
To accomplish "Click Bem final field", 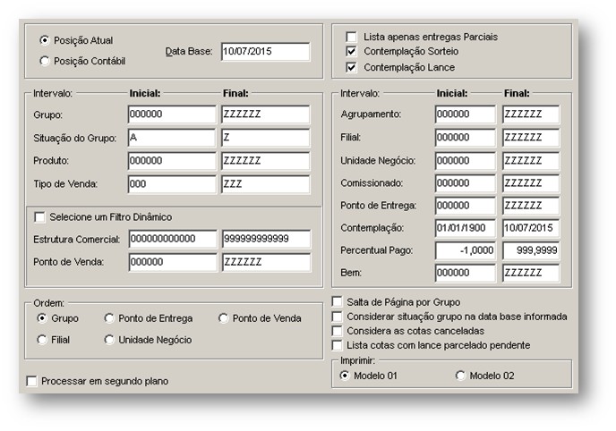I will (531, 273).
